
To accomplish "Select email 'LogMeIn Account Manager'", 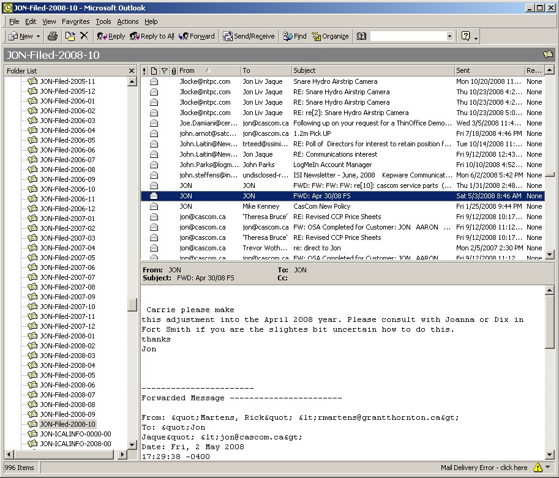I will coord(343,165).
